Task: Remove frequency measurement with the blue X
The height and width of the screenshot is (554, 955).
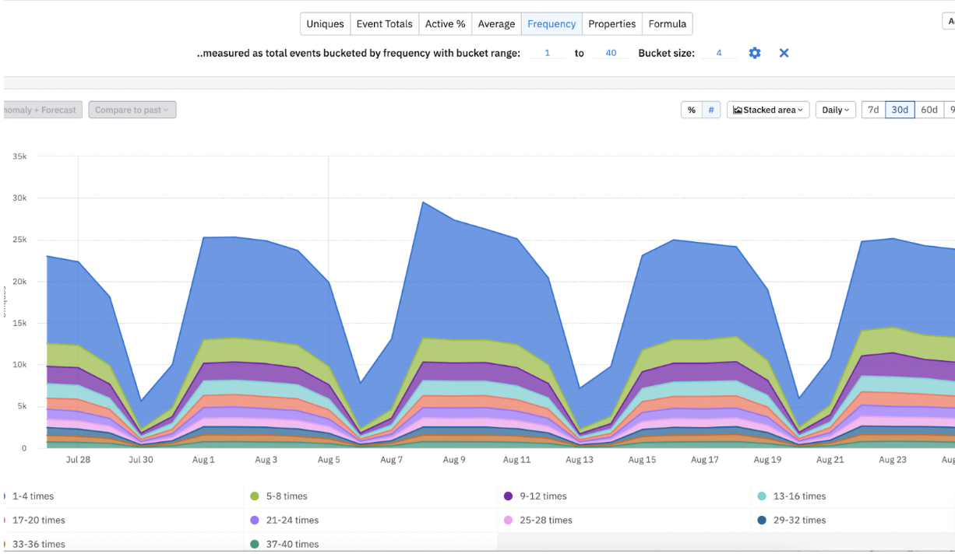Action: click(x=784, y=53)
